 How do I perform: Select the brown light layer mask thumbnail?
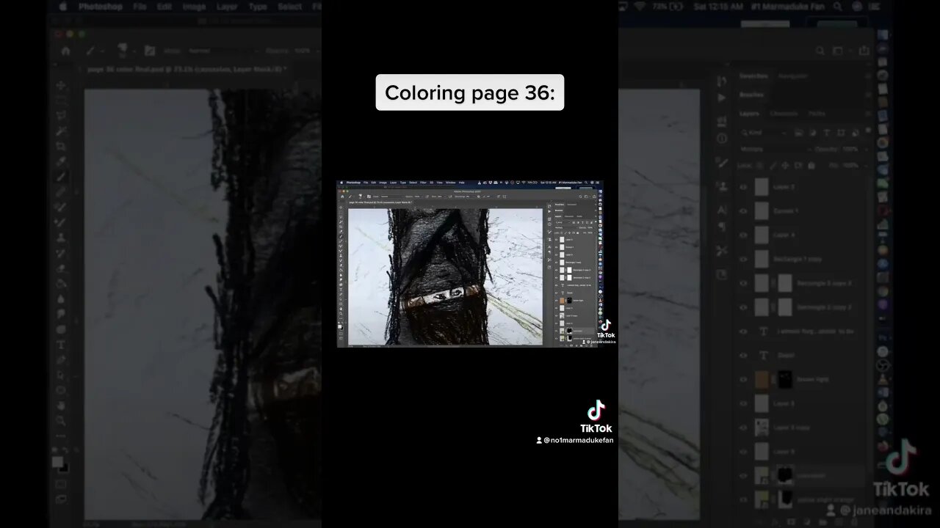[x=785, y=380]
